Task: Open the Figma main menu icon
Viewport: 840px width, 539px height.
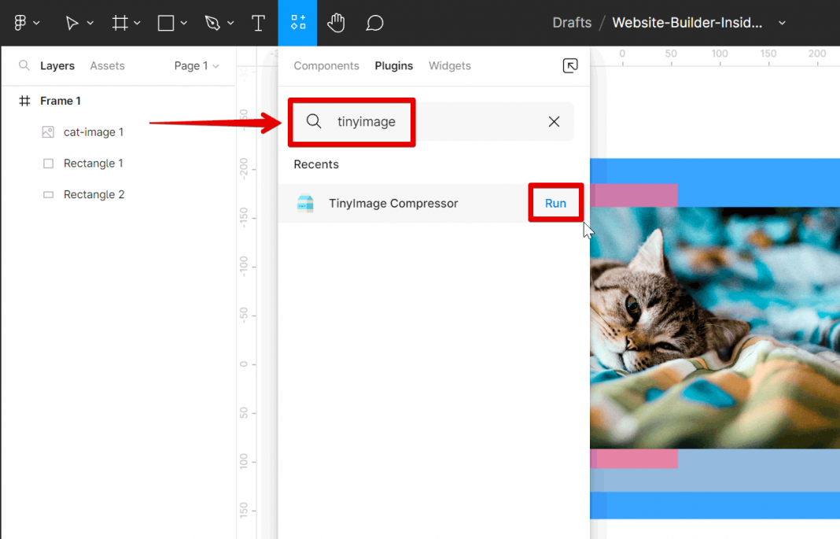Action: (x=20, y=23)
